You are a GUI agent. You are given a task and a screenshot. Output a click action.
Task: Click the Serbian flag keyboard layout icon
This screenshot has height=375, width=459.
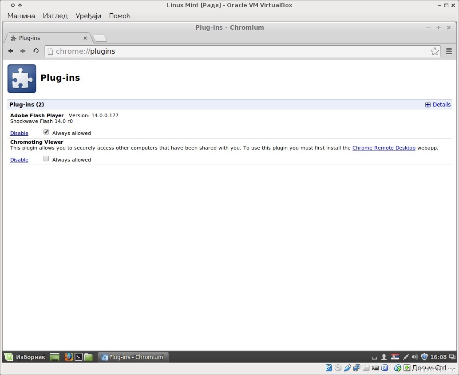click(395, 357)
